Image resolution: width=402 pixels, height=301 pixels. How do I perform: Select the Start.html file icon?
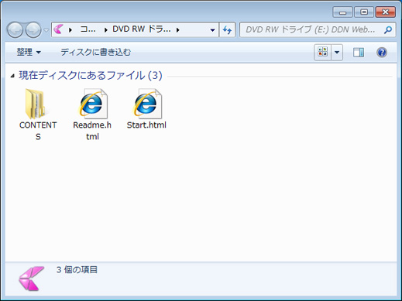click(x=147, y=104)
